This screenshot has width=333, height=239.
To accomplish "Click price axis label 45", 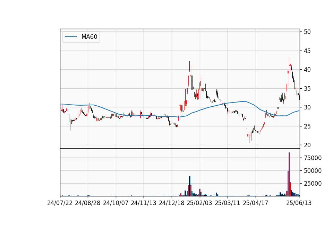I will [307, 51].
